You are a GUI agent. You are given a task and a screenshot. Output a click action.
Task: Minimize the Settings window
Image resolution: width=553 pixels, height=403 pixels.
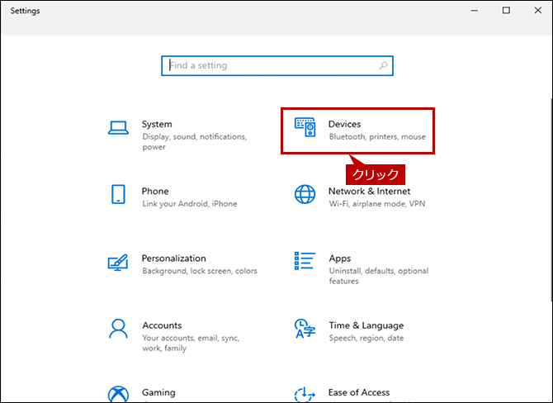pyautogui.click(x=475, y=11)
